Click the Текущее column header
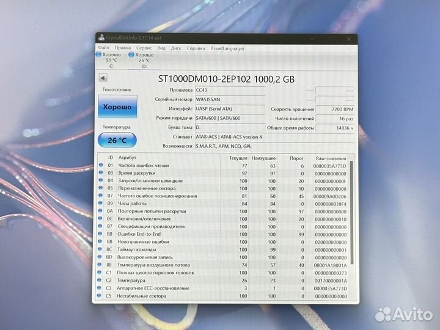This screenshot has height=330, width=440. (238, 158)
